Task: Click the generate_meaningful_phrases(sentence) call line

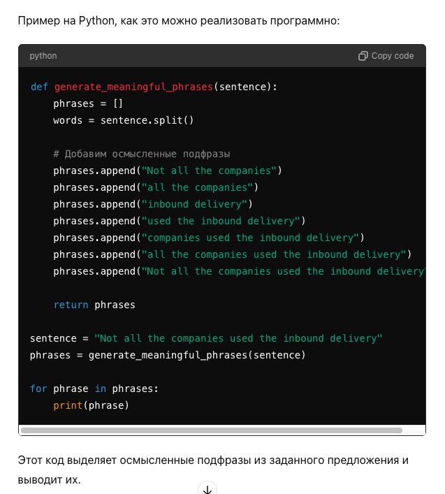Action: click(168, 355)
